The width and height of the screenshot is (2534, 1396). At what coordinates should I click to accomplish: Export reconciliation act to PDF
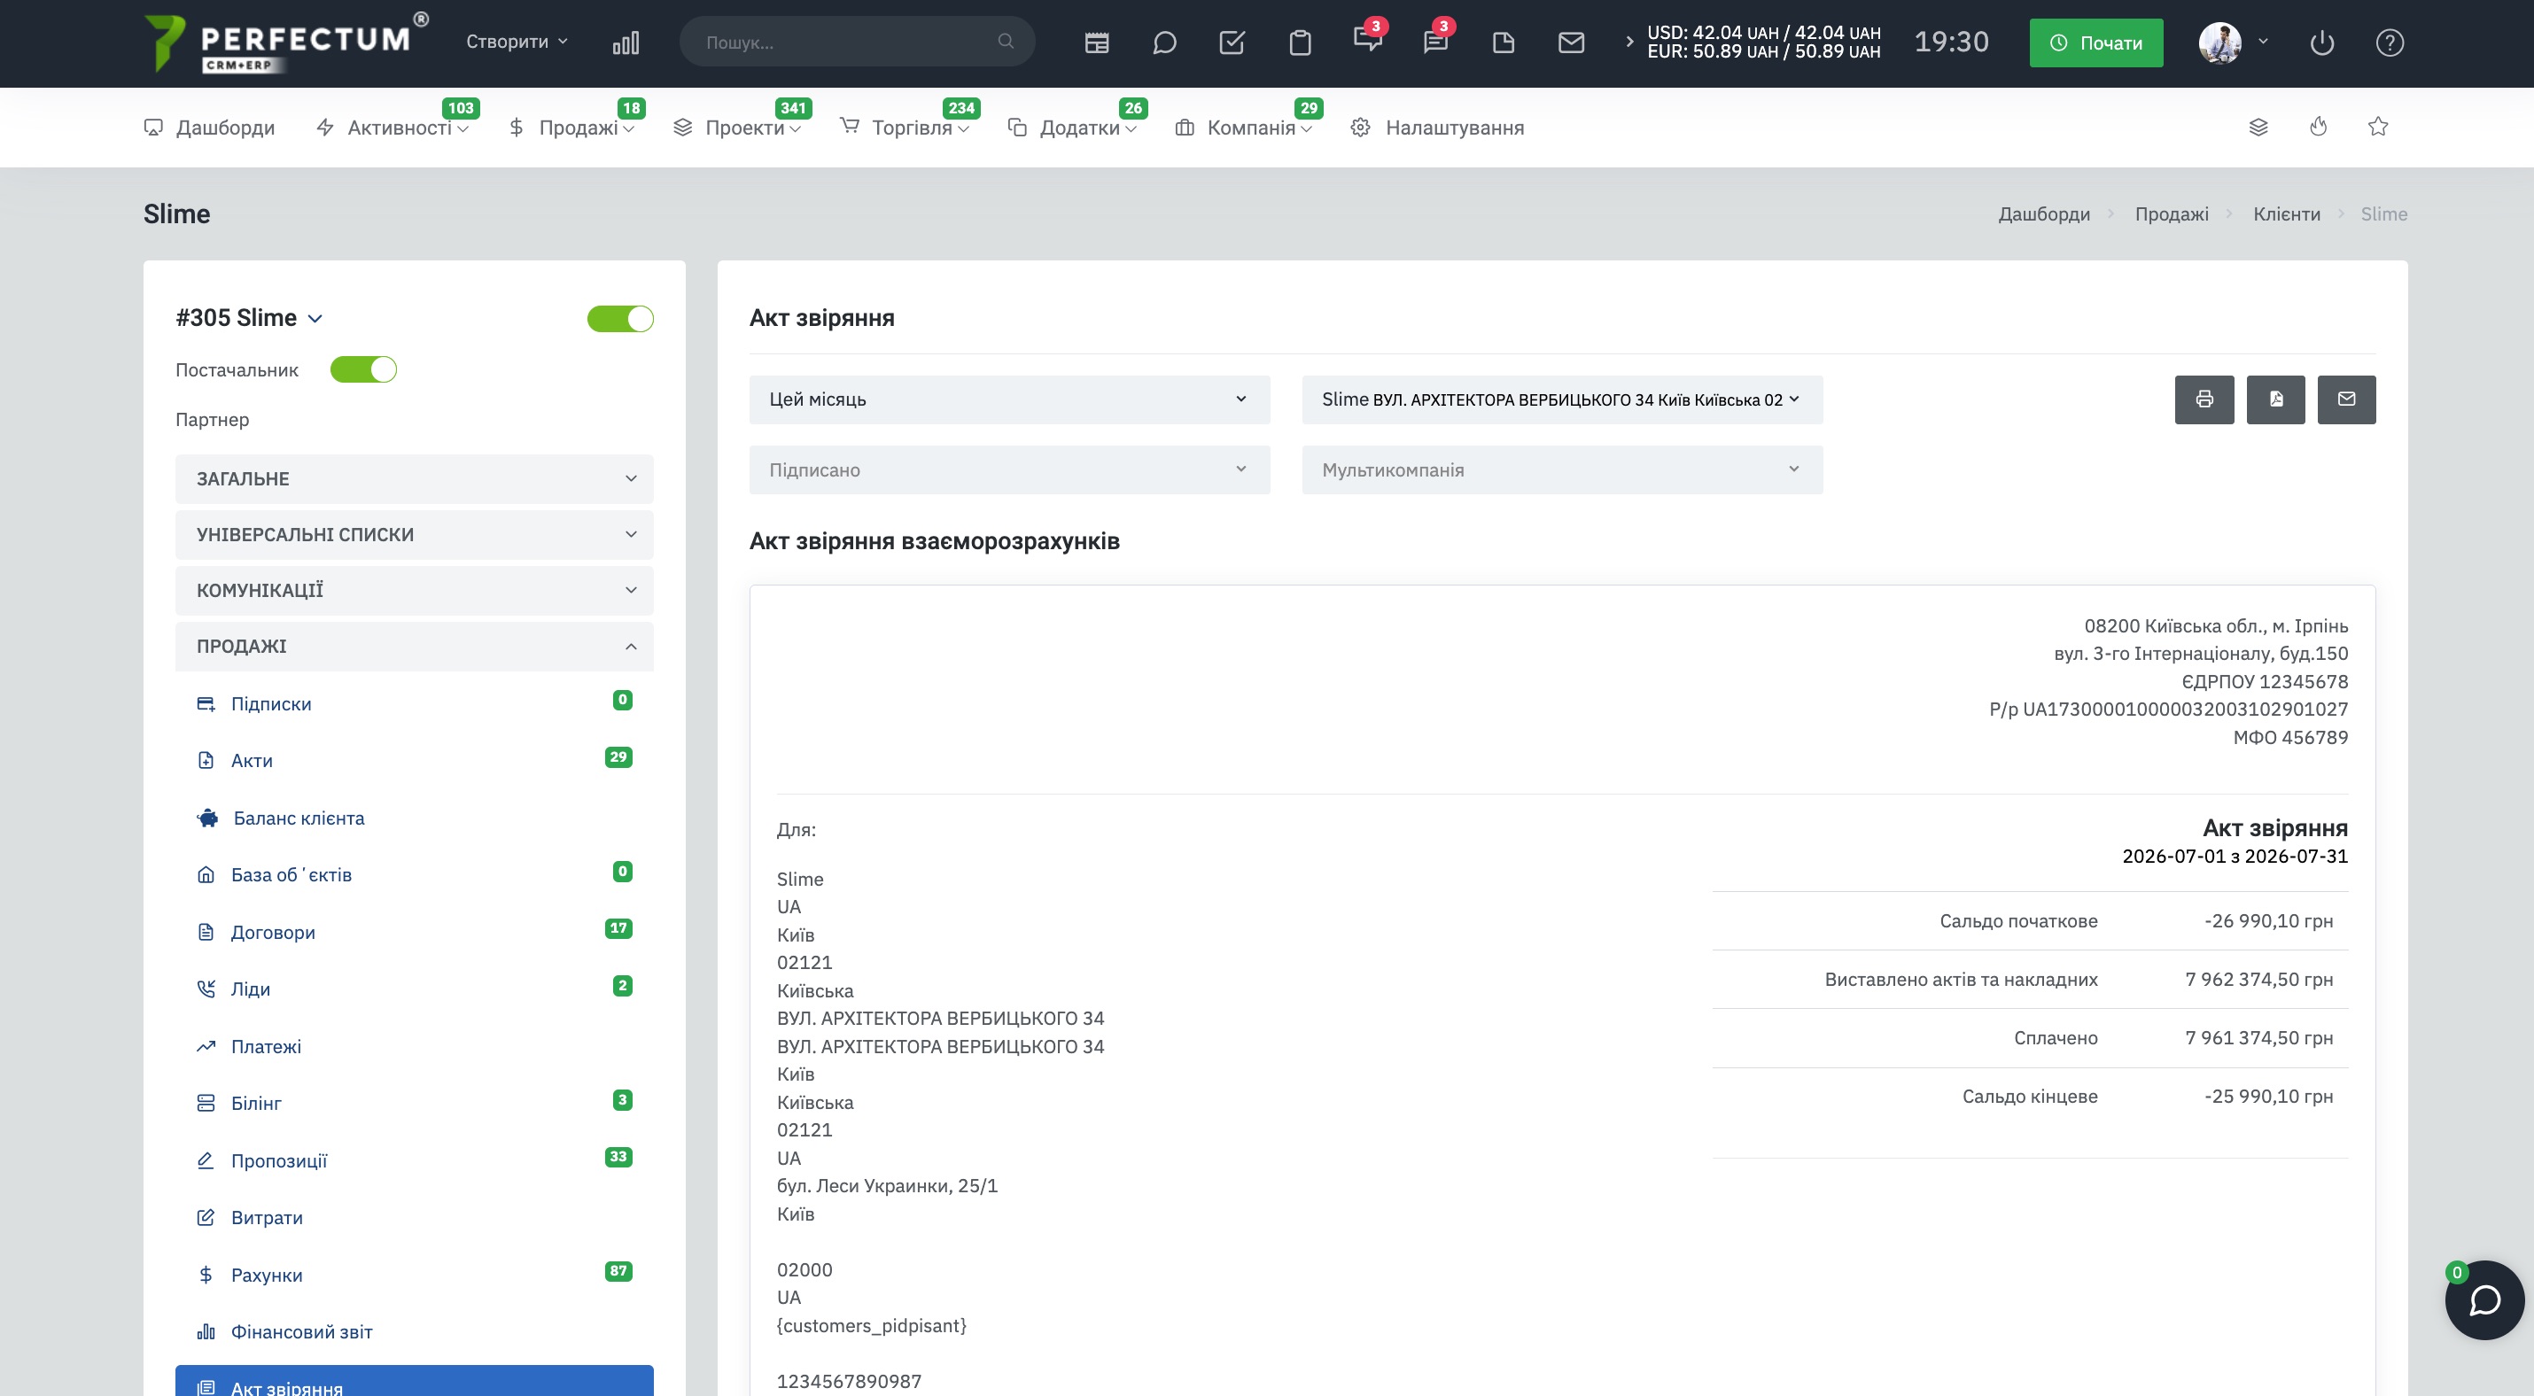(x=2275, y=399)
